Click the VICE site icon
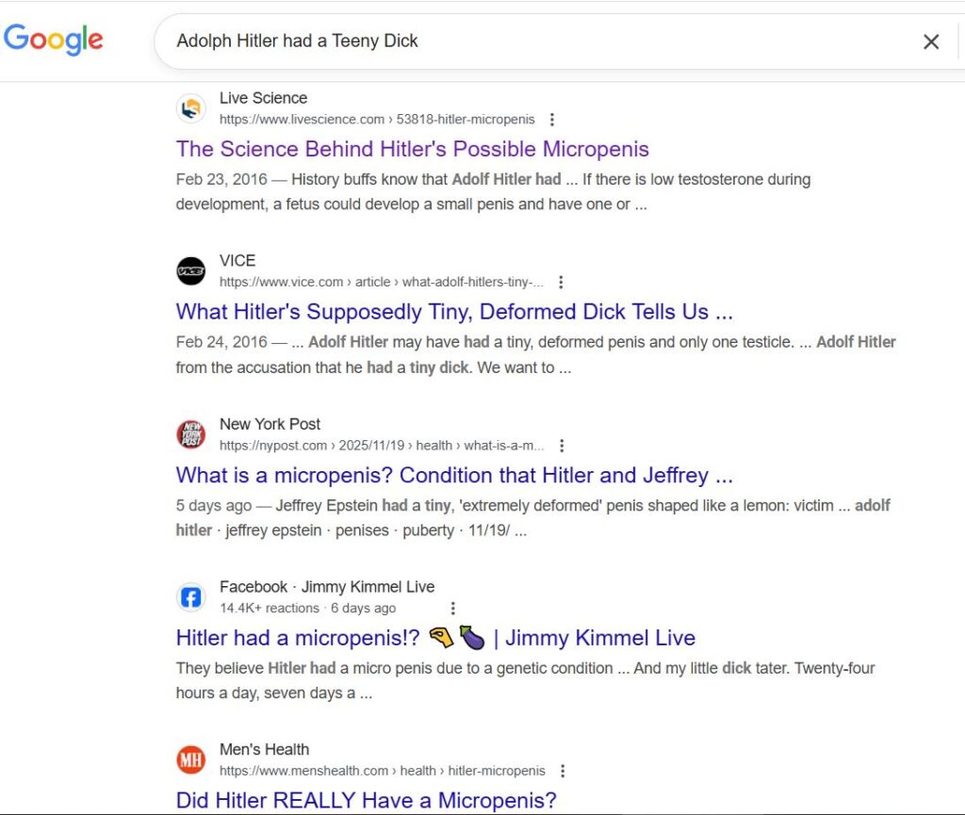Image resolution: width=965 pixels, height=815 pixels. (190, 271)
